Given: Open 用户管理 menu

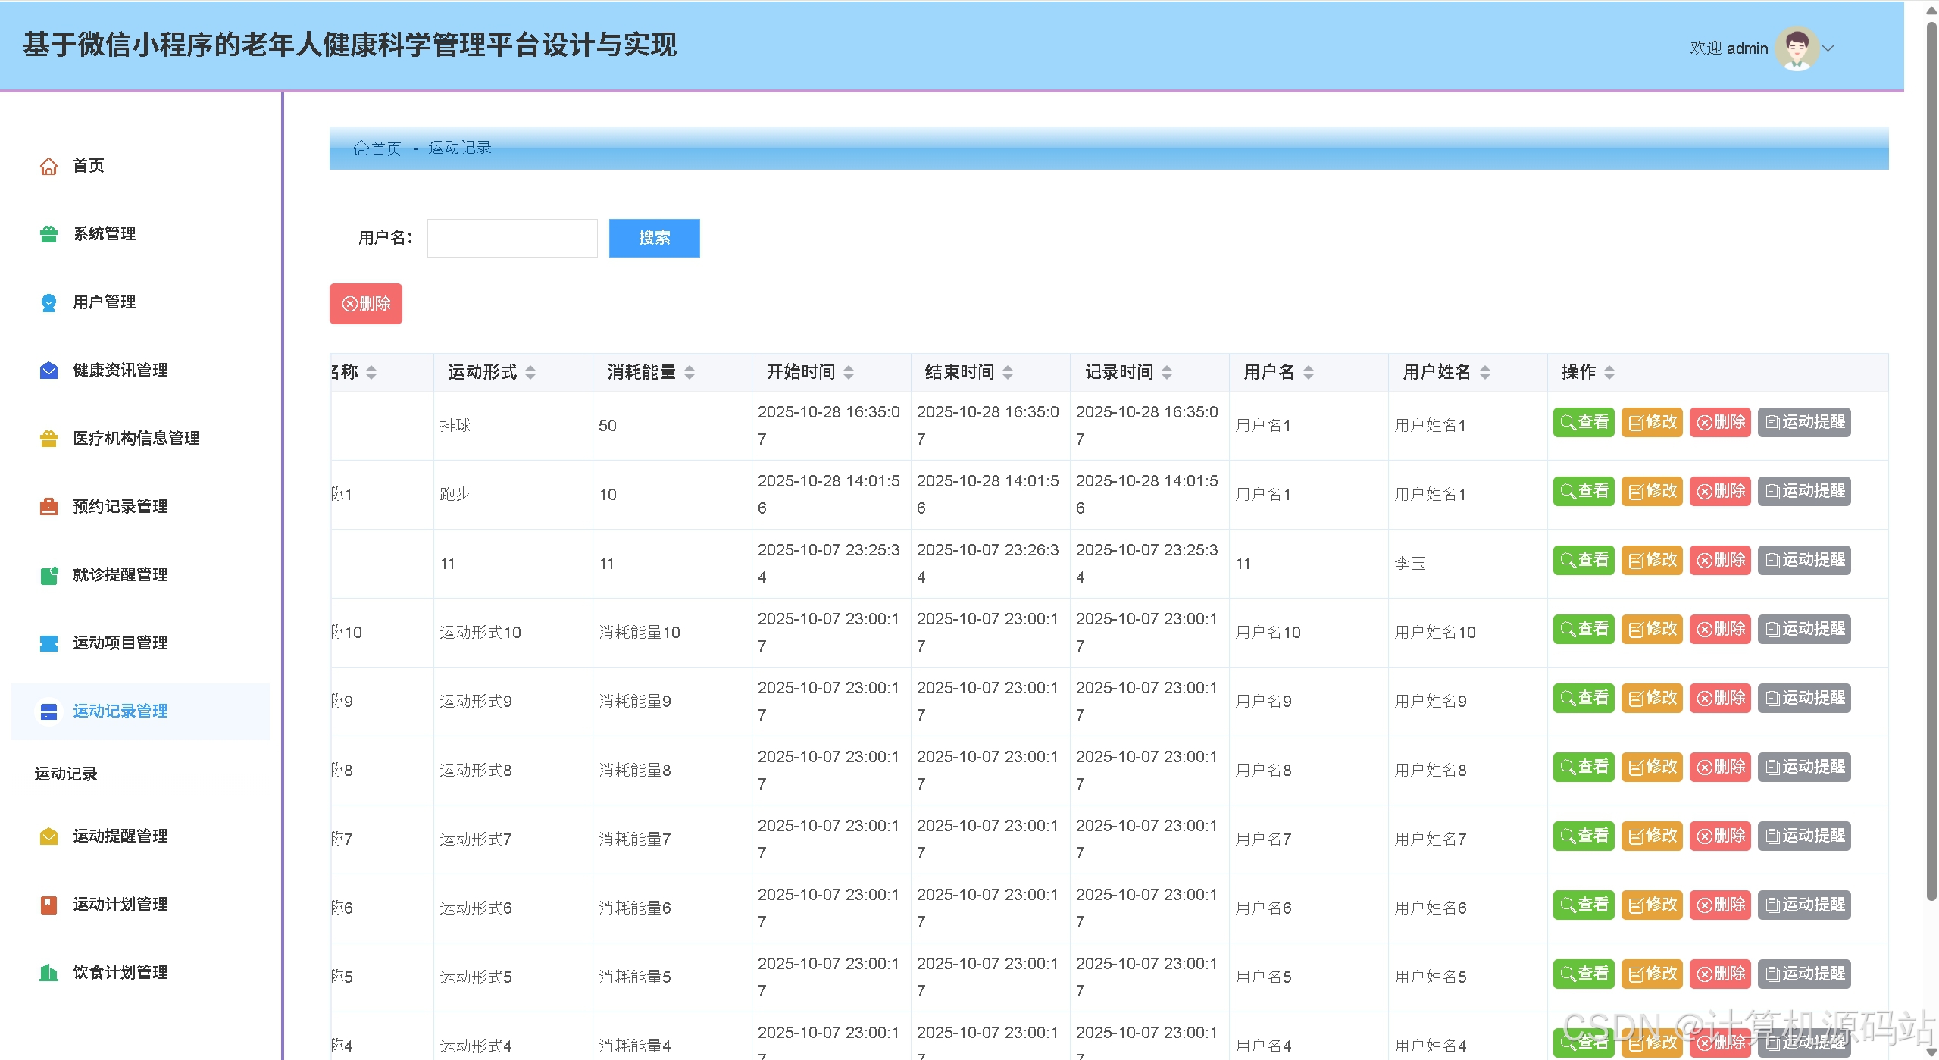Looking at the screenshot, I should (x=140, y=302).
